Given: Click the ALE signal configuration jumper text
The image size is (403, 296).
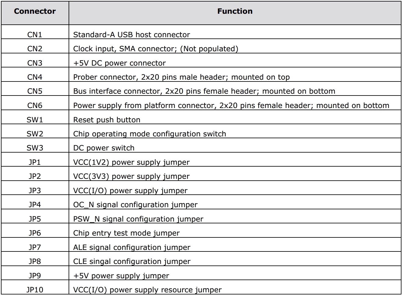Looking at the screenshot, I should coord(131,247).
